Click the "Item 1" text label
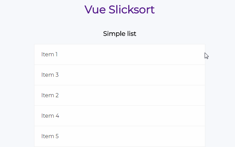The width and height of the screenshot is (235, 147). [49, 55]
